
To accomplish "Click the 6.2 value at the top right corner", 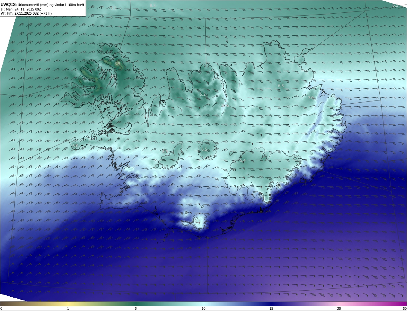I will pos(395,5).
